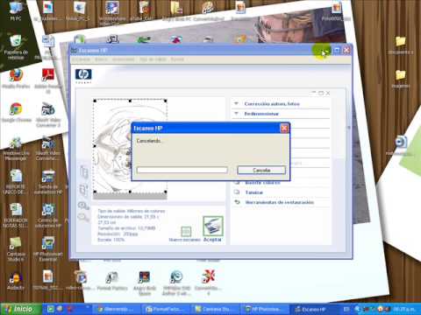The image size is (421, 315).
Task: Select Audacity desktop icon
Action: (x=16, y=281)
